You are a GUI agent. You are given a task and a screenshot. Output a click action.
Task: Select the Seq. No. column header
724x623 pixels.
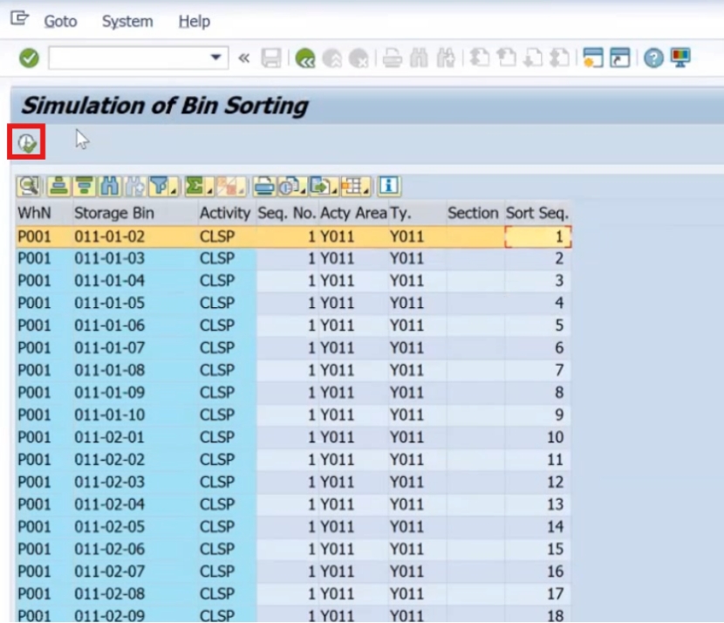pyautogui.click(x=287, y=214)
